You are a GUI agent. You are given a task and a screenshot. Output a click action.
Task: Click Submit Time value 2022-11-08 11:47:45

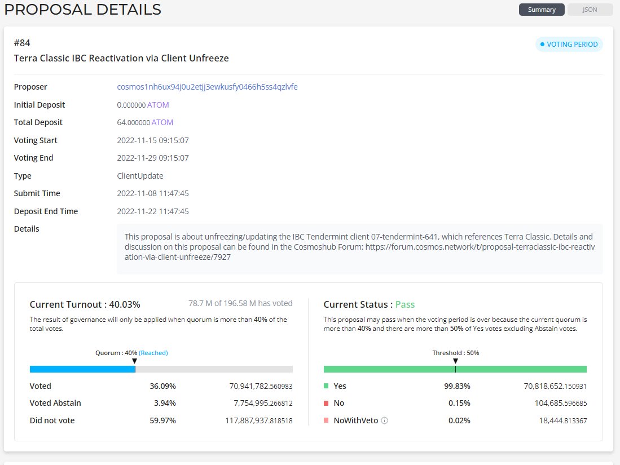pyautogui.click(x=153, y=193)
